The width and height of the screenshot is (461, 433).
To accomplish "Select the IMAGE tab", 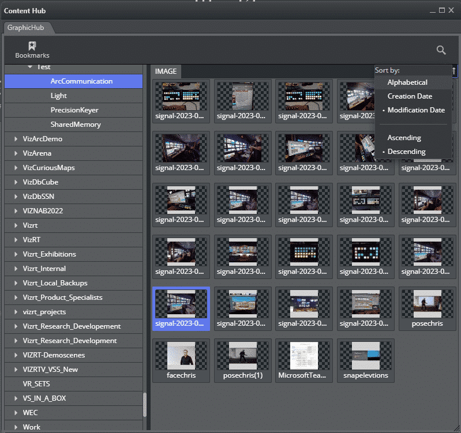I will [x=166, y=71].
